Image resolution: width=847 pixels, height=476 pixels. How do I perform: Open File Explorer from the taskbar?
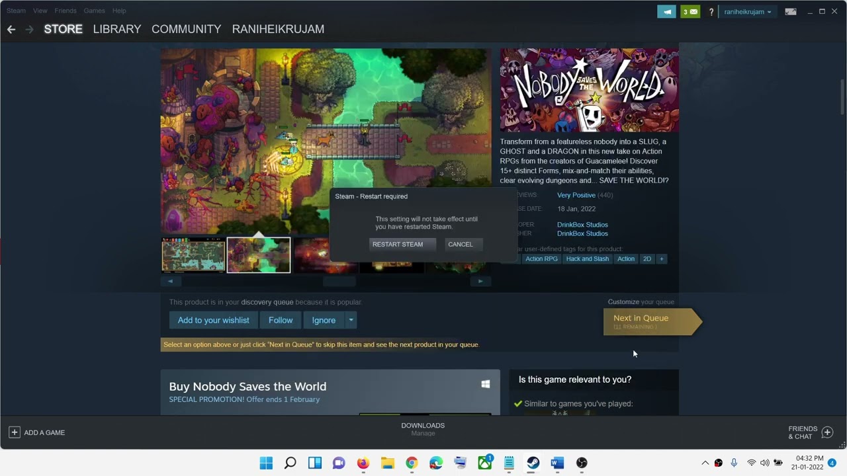(x=388, y=463)
